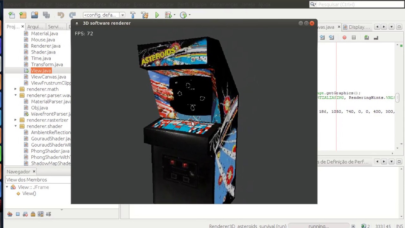The width and height of the screenshot is (405, 228).
Task: Toggle sort by name in Navigator
Action: click(x=40, y=214)
